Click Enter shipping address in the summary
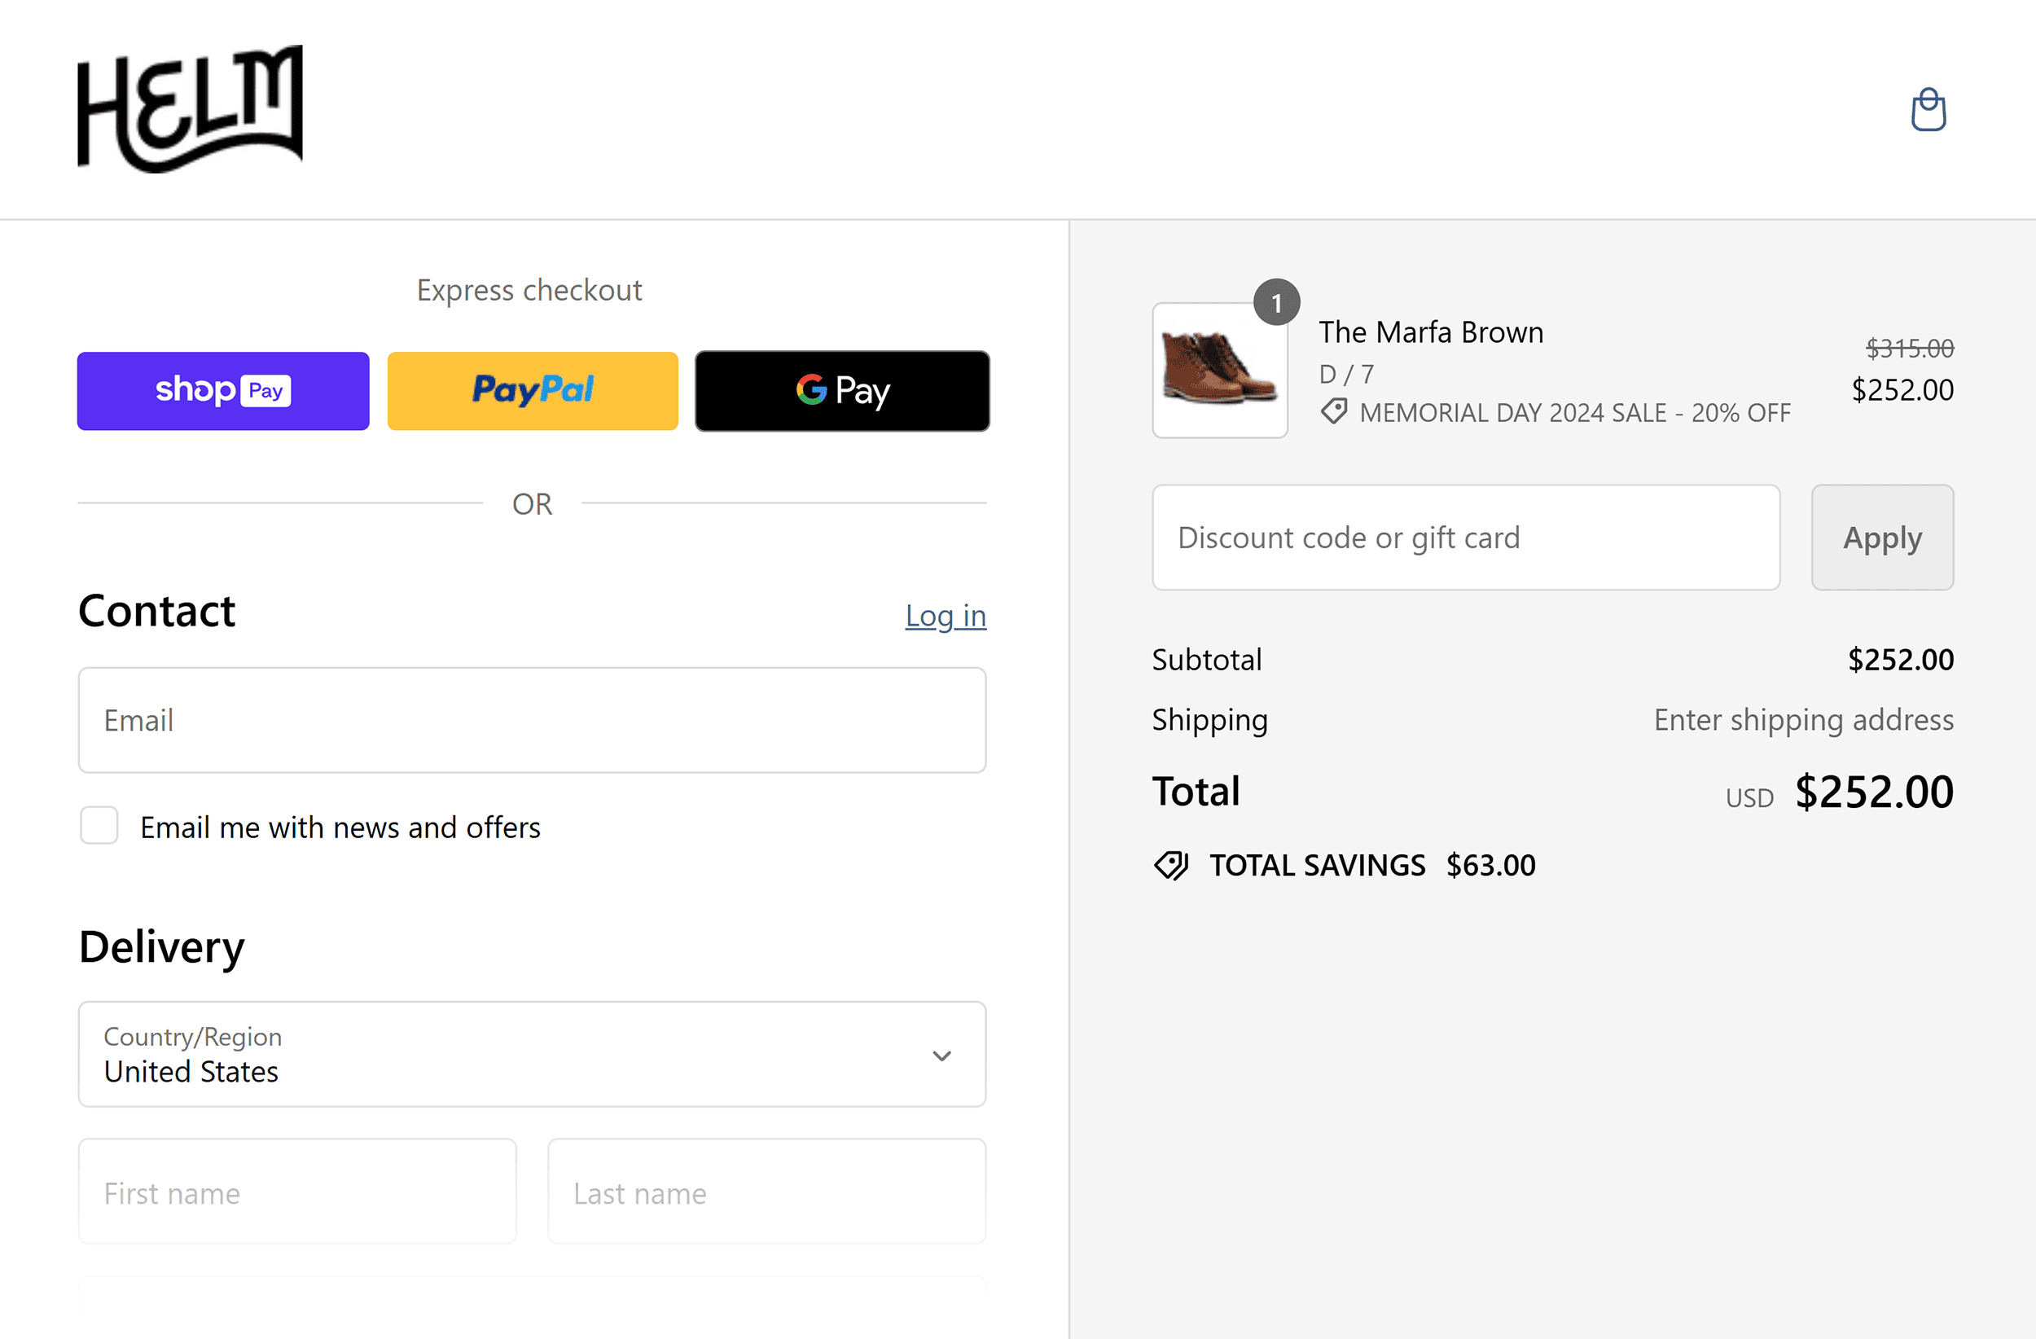The height and width of the screenshot is (1339, 2036). pyautogui.click(x=1801, y=719)
